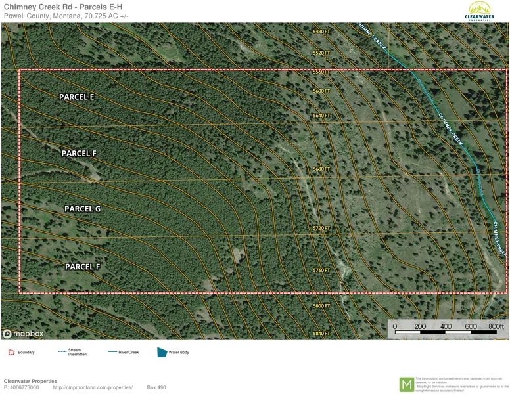The height and width of the screenshot is (394, 510).
Task: Click the Clearwater Properties footer name
Action: click(x=30, y=381)
